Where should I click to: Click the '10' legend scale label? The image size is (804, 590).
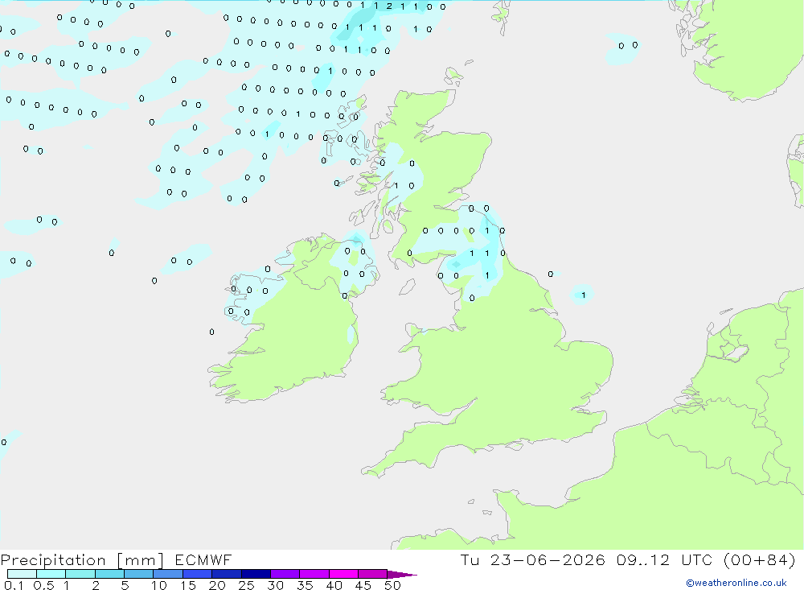click(x=159, y=585)
